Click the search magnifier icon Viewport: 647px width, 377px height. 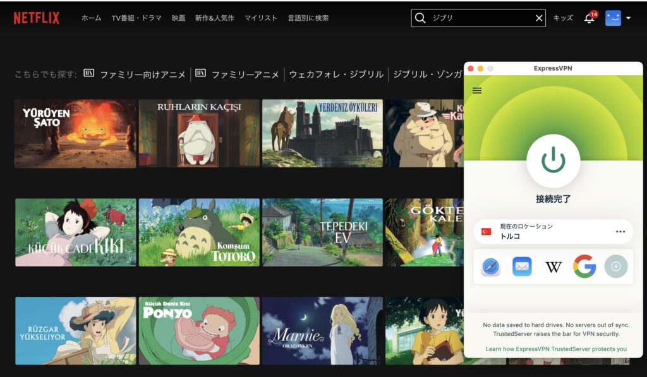point(421,18)
